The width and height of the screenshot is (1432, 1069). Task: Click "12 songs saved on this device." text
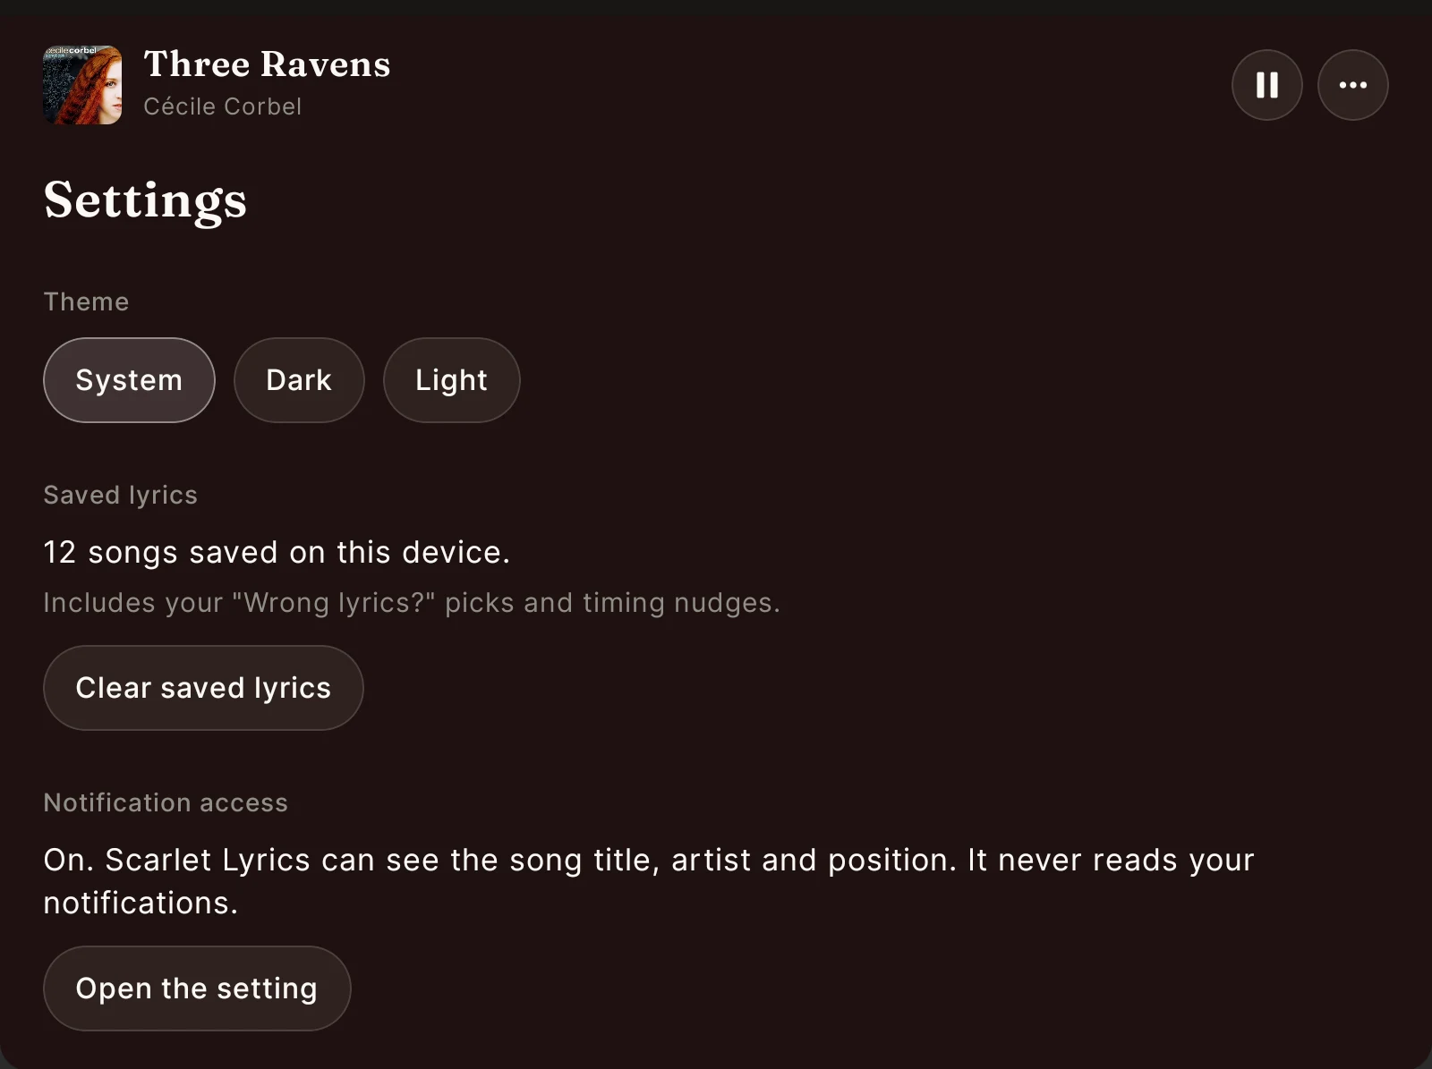(x=277, y=552)
